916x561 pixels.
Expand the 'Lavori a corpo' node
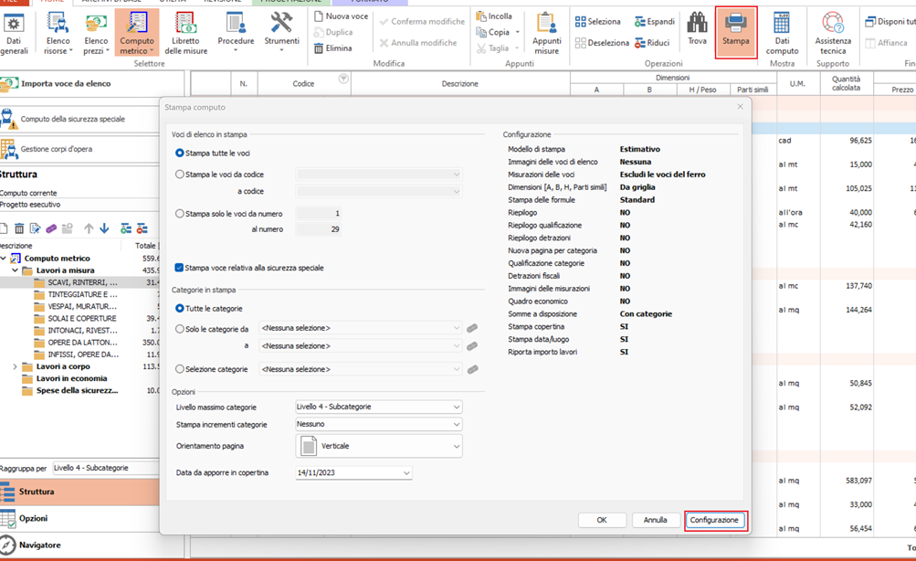click(16, 366)
